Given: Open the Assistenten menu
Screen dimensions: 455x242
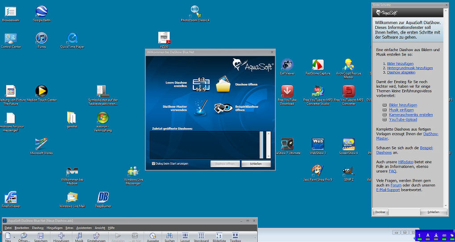Looking at the screenshot, I should pos(84,228).
